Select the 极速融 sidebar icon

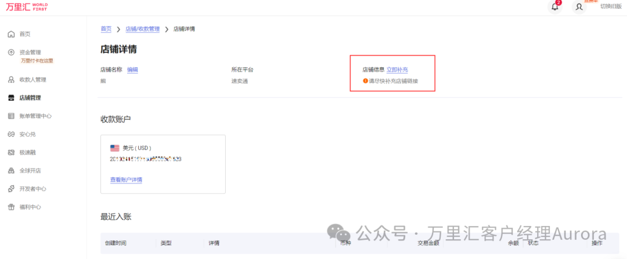(11, 152)
